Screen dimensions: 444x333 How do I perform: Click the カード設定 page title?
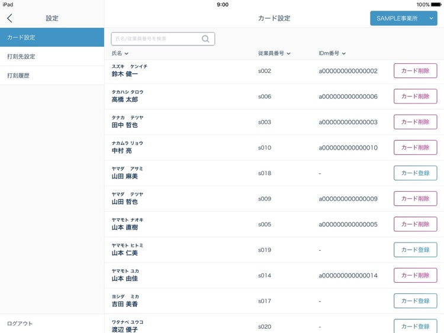274,18
